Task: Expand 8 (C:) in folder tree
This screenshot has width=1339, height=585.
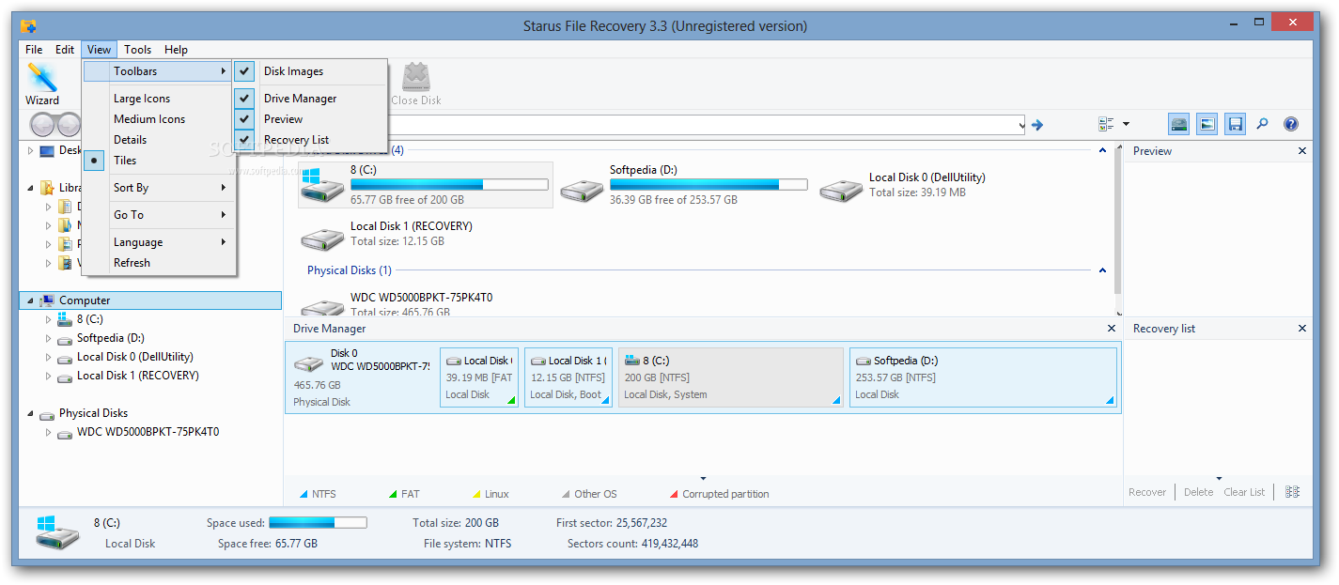Action: (x=49, y=319)
